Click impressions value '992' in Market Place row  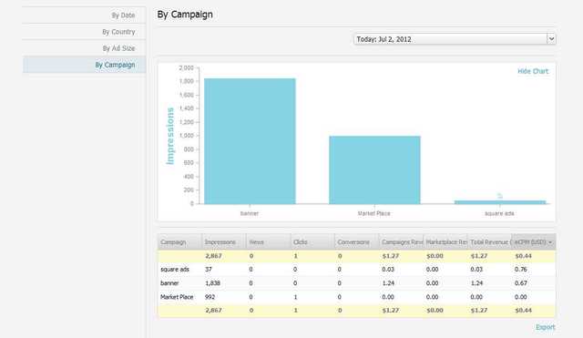(x=210, y=297)
